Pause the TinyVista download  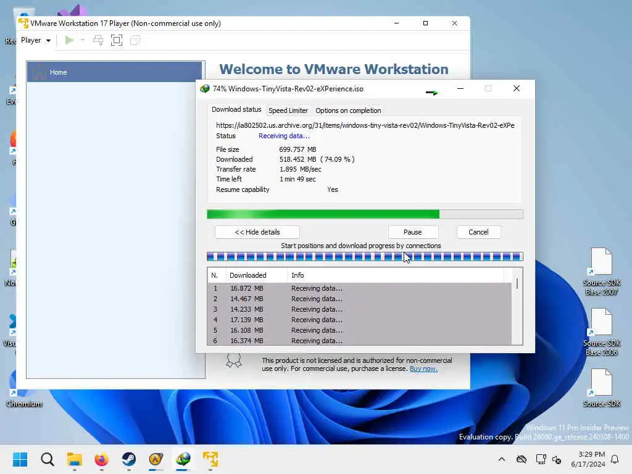pos(413,232)
